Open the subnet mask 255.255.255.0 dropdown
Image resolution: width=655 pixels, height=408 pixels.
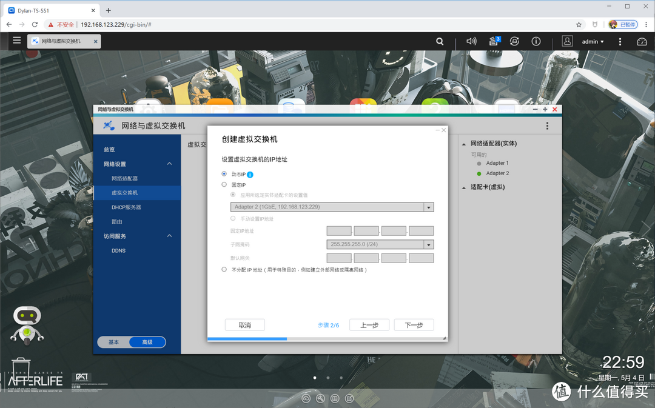point(429,245)
